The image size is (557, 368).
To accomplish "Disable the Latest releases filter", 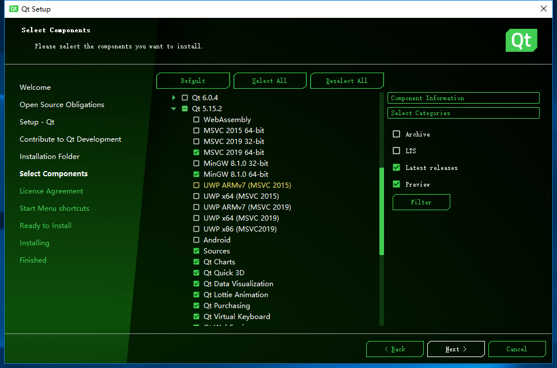I will tap(397, 168).
